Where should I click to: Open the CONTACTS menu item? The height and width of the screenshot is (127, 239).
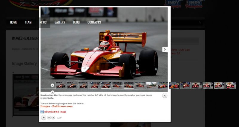(x=94, y=22)
